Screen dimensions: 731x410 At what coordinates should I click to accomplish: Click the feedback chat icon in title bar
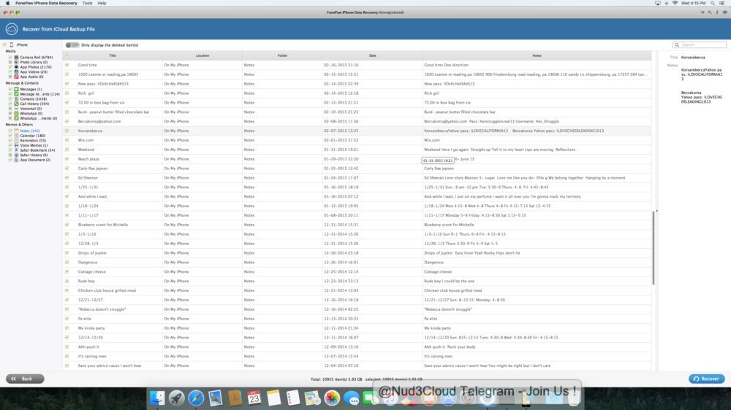(x=724, y=12)
